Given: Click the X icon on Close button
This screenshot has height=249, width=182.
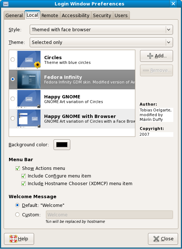Looking at the screenshot, I should [156, 239].
